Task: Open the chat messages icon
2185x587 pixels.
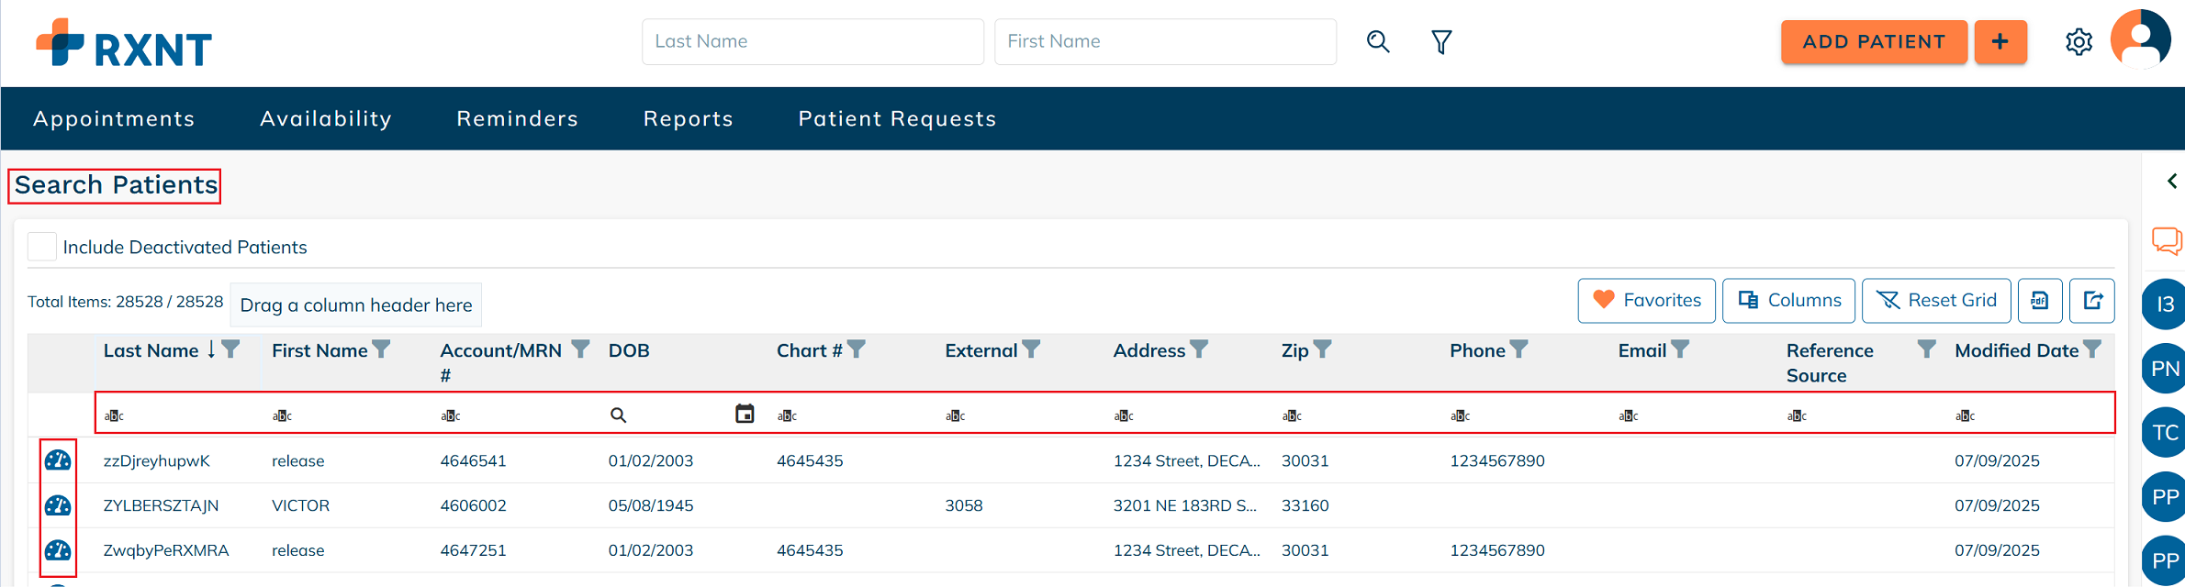Action: click(x=2166, y=241)
